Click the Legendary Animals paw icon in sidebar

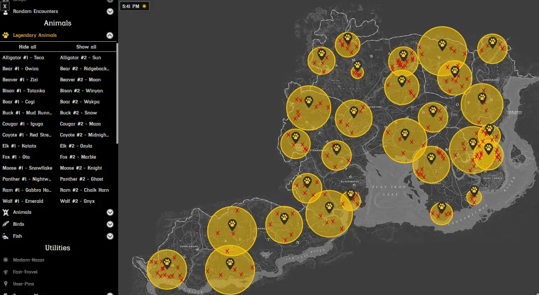[5, 35]
